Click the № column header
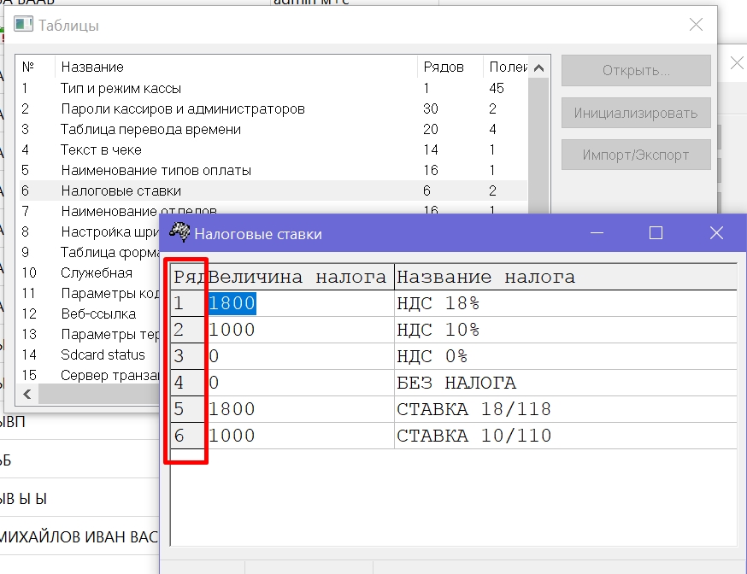The width and height of the screenshot is (747, 574). [36, 67]
